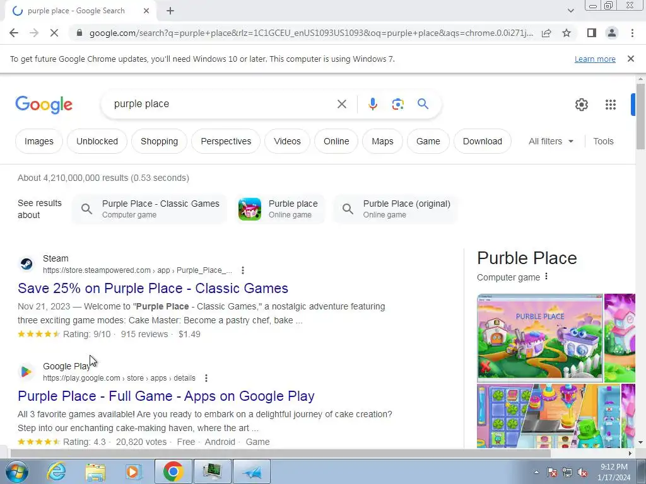Select the Images filter chip
The width and height of the screenshot is (646, 484).
click(x=38, y=141)
